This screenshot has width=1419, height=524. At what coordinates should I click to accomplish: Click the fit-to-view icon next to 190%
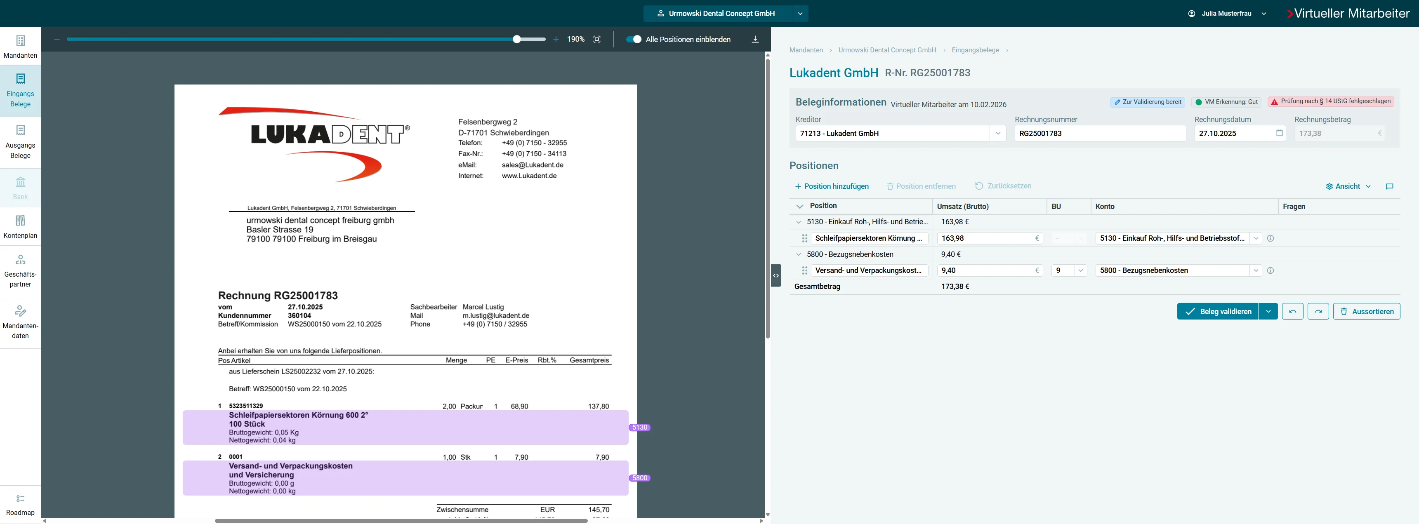597,39
